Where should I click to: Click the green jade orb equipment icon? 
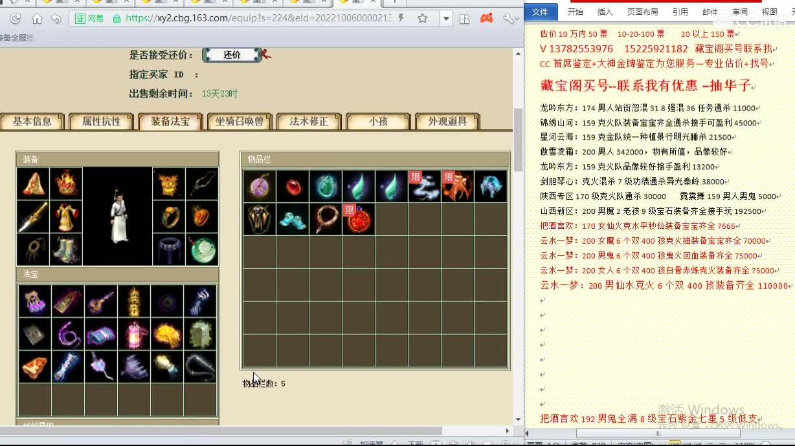[201, 250]
